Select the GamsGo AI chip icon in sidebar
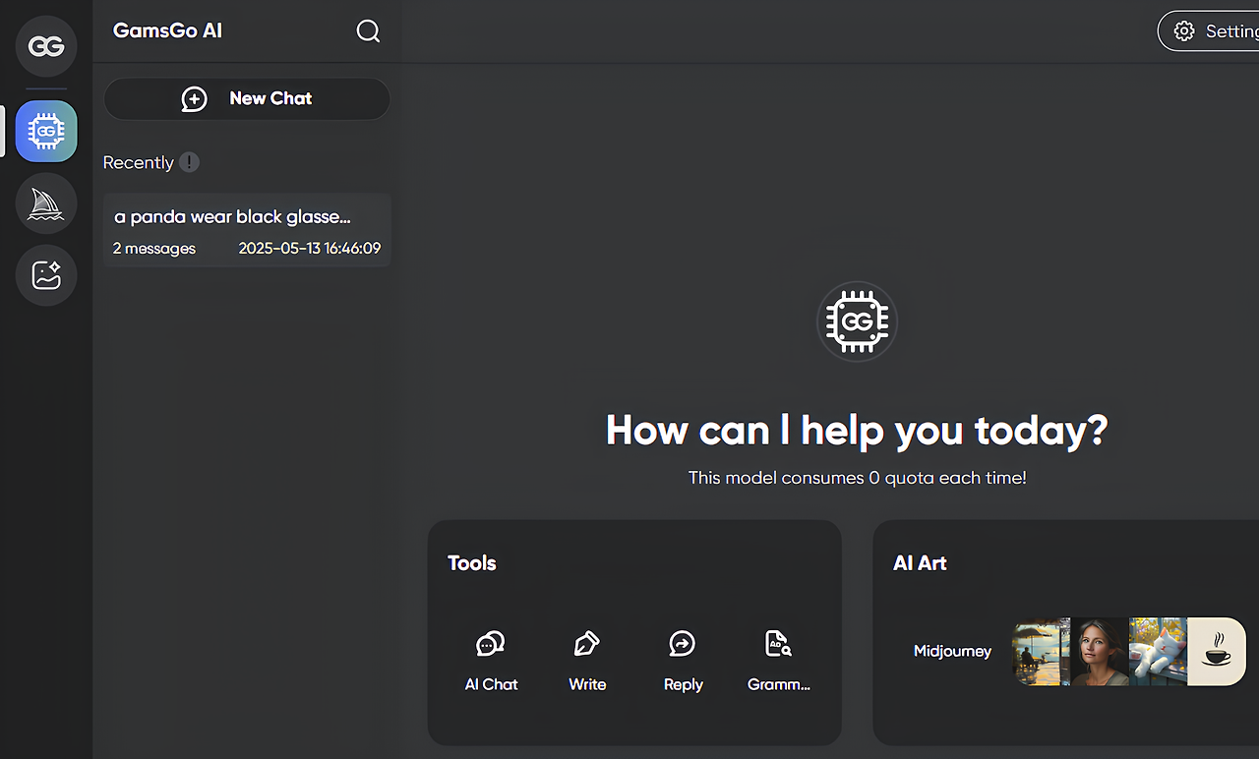 (x=46, y=131)
